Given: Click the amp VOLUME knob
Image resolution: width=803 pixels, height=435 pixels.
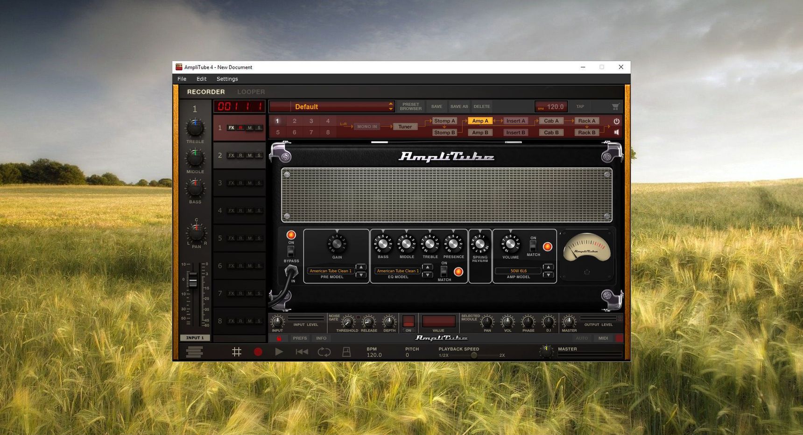Looking at the screenshot, I should point(510,244).
